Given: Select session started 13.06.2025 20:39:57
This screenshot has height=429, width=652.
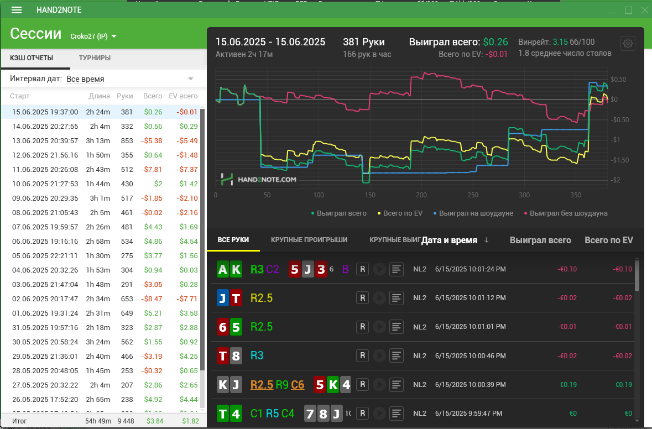Looking at the screenshot, I should (101, 140).
